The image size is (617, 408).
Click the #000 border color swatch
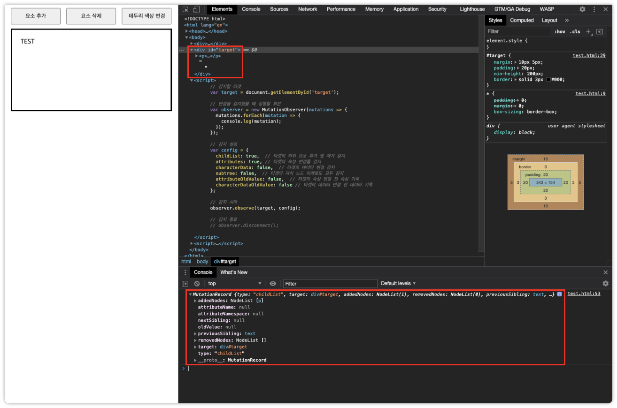(x=548, y=79)
